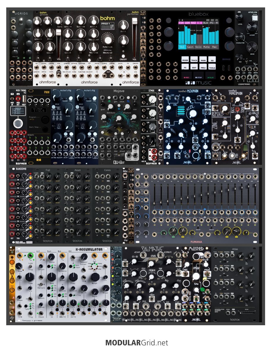This screenshot has height=349, width=274.
Task: Flip PRESET switch on right Archer's Rig
Action: pos(92,140)
